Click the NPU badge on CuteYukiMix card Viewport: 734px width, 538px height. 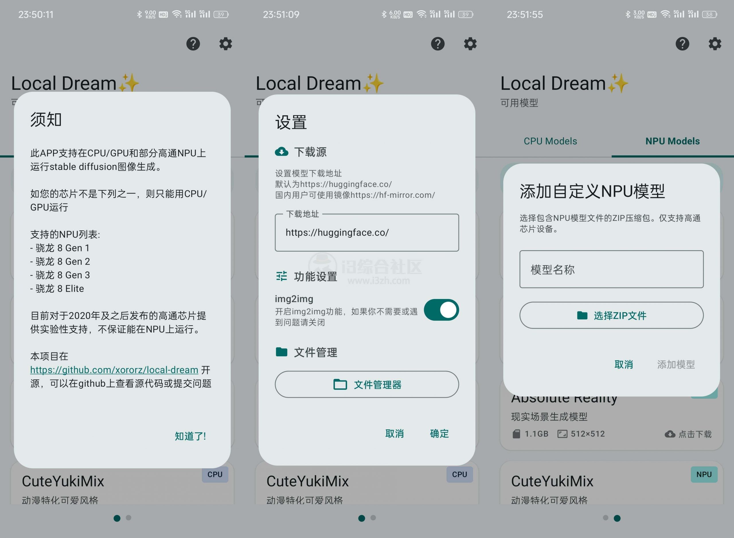(x=704, y=474)
